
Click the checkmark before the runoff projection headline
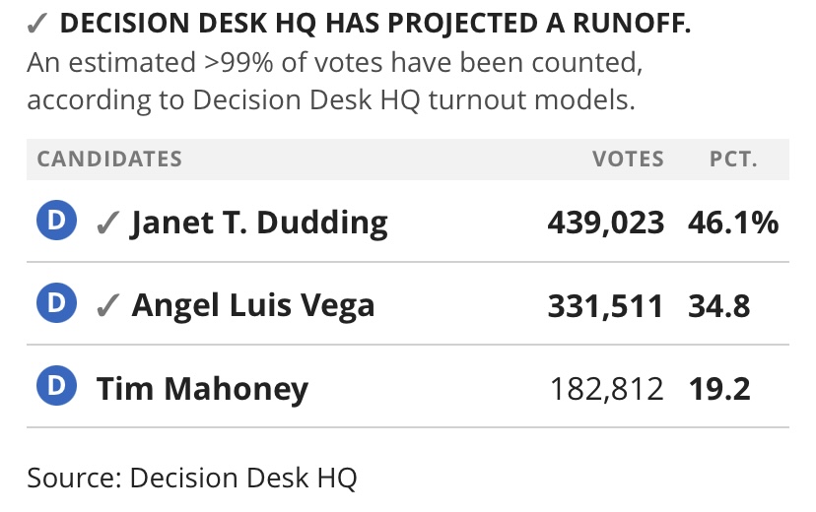pyautogui.click(x=37, y=24)
